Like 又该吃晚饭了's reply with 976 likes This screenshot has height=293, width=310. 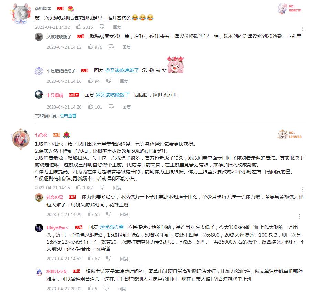click(91, 47)
